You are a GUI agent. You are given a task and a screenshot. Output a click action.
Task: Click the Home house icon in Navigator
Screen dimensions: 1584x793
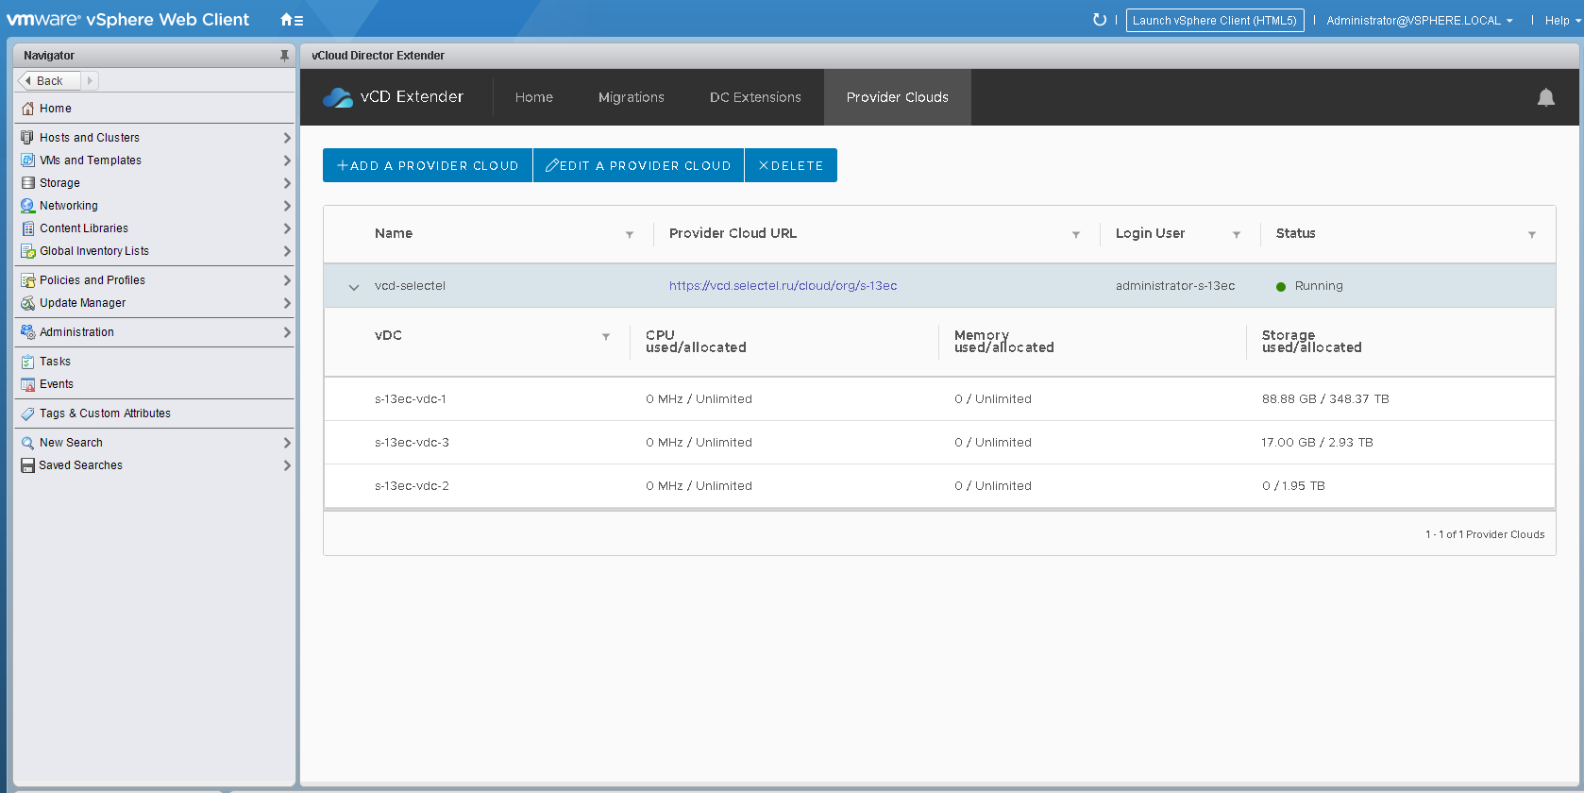(x=28, y=109)
